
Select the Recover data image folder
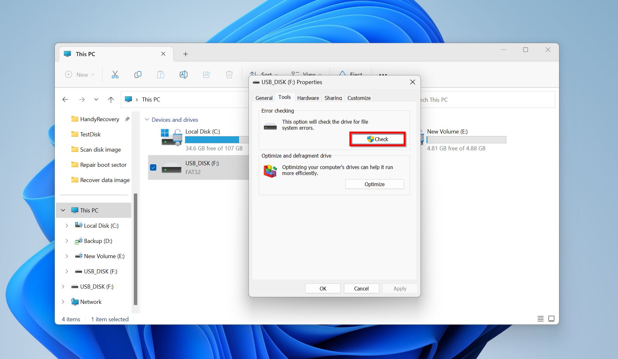click(105, 180)
